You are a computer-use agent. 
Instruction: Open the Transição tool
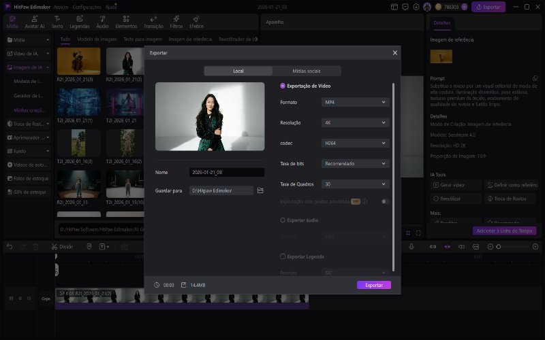click(153, 22)
